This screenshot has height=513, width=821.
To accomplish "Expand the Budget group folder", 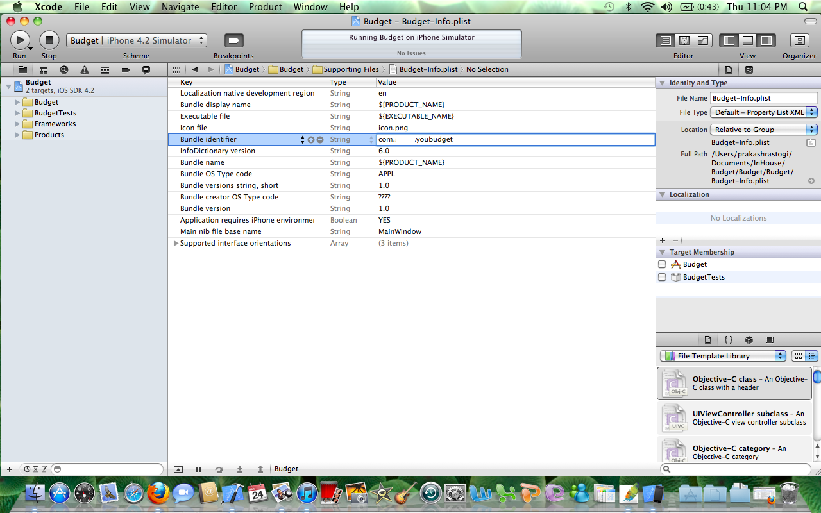I will tap(18, 102).
